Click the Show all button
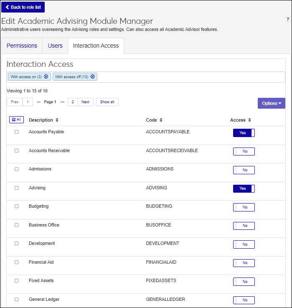 107,102
